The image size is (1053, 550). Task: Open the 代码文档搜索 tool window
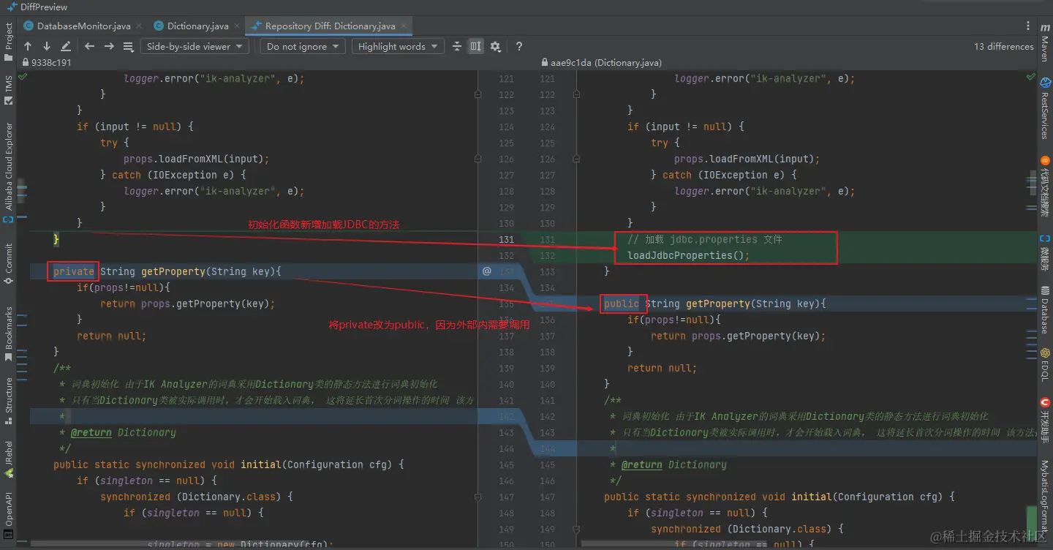(1045, 186)
